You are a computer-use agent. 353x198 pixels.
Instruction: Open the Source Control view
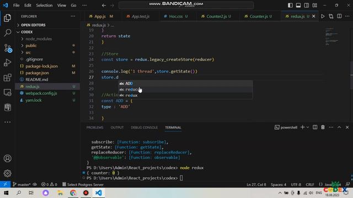point(8,48)
